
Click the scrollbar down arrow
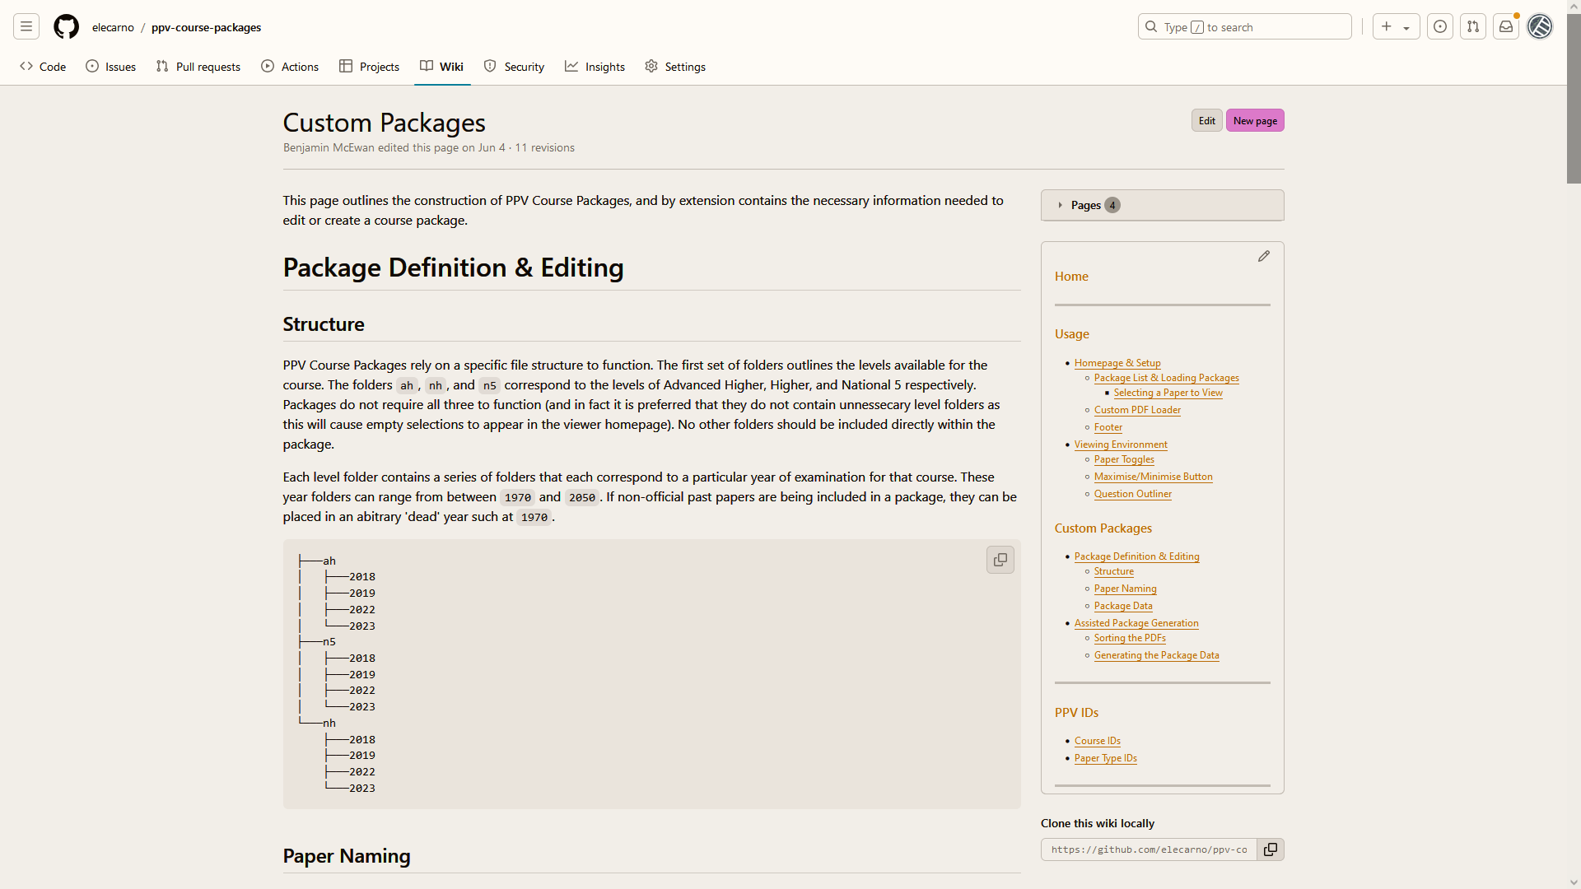[x=1574, y=882]
